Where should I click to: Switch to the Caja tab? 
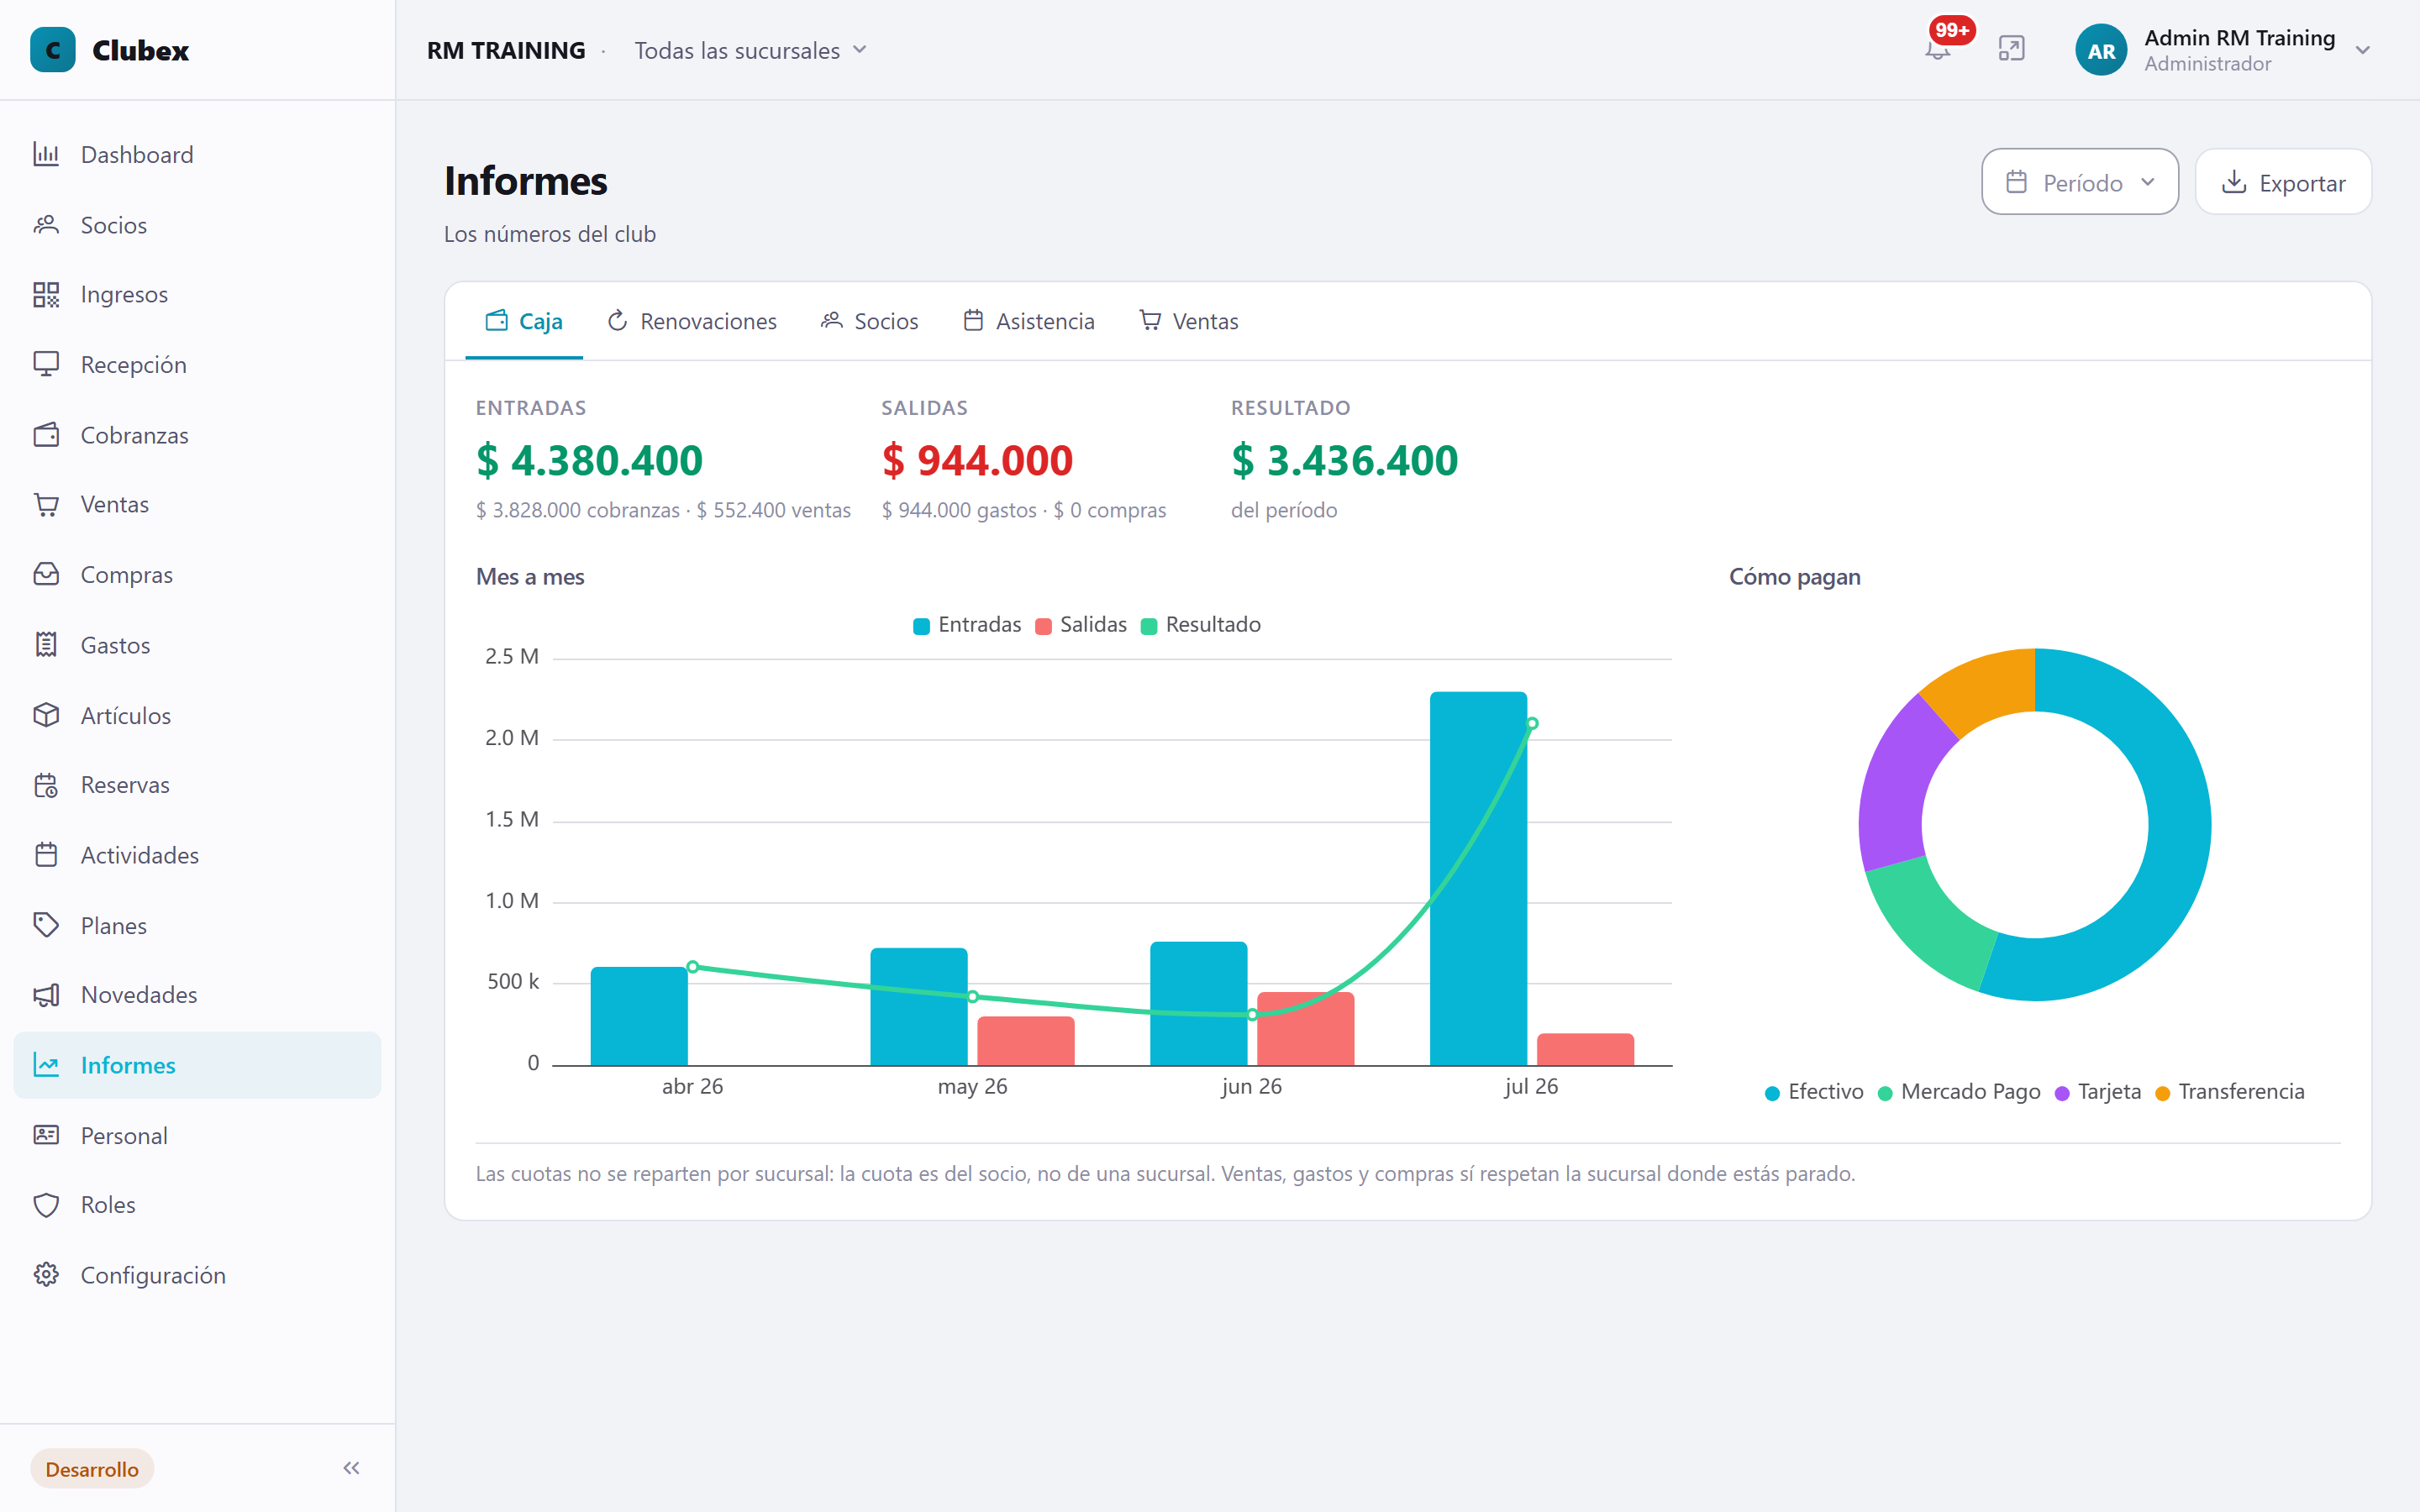pos(524,321)
